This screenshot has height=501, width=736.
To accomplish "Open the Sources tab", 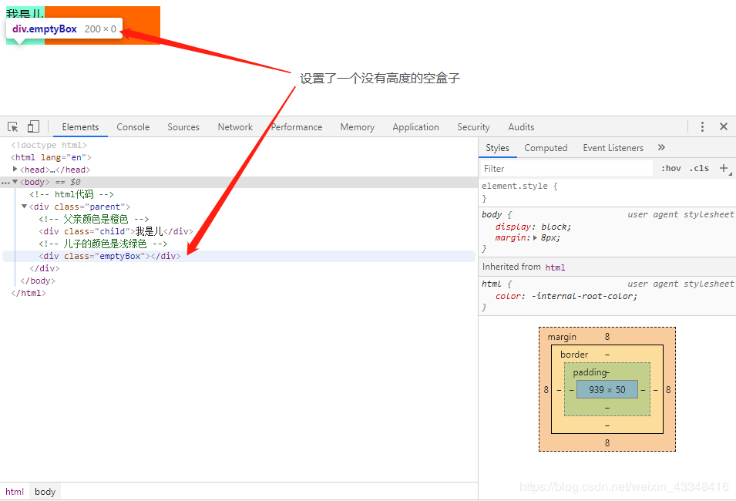I will 183,126.
